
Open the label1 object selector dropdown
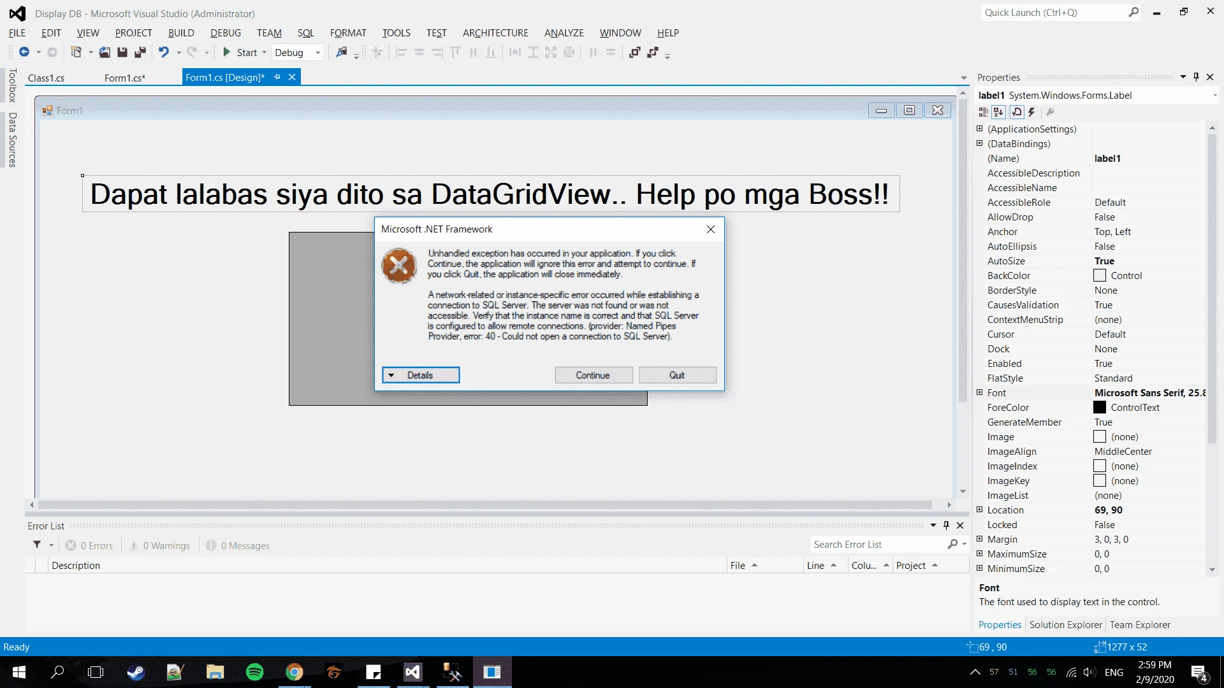[x=1214, y=96]
